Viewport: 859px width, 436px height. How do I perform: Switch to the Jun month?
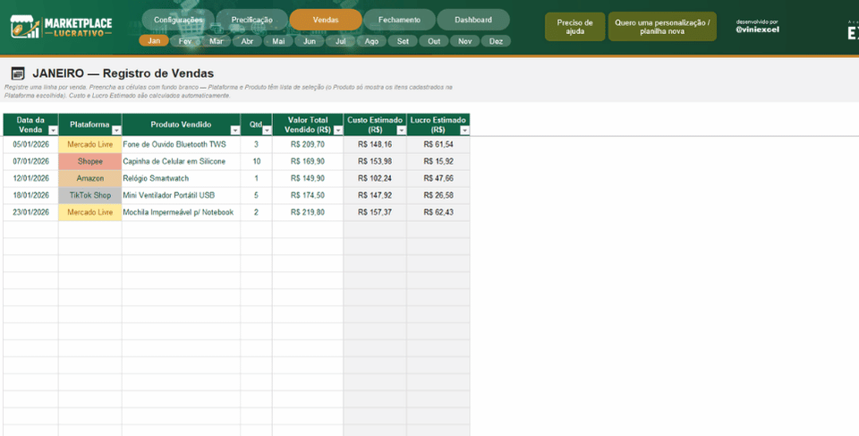[x=310, y=41]
